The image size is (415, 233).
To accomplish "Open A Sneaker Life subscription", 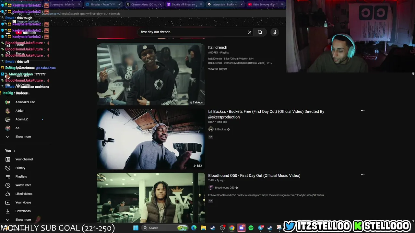I will click(25, 102).
